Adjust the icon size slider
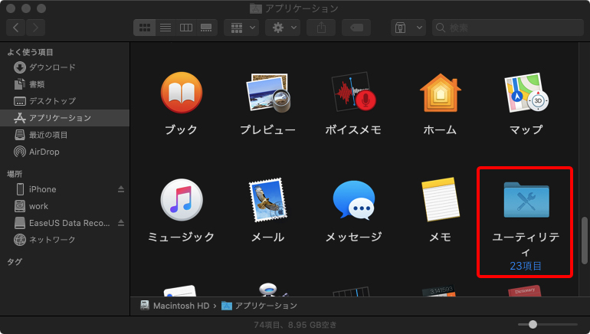The height and width of the screenshot is (334, 590). coord(533,325)
